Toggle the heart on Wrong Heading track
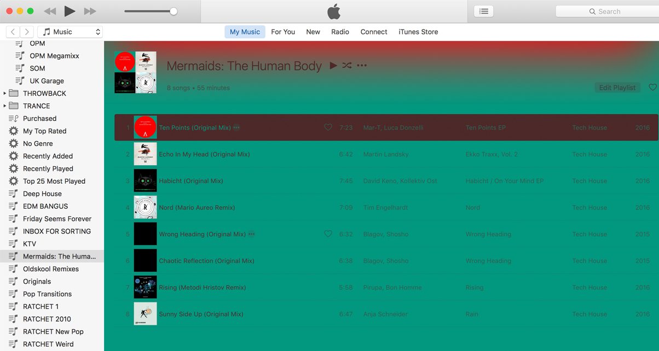Image resolution: width=659 pixels, height=351 pixels. 328,233
